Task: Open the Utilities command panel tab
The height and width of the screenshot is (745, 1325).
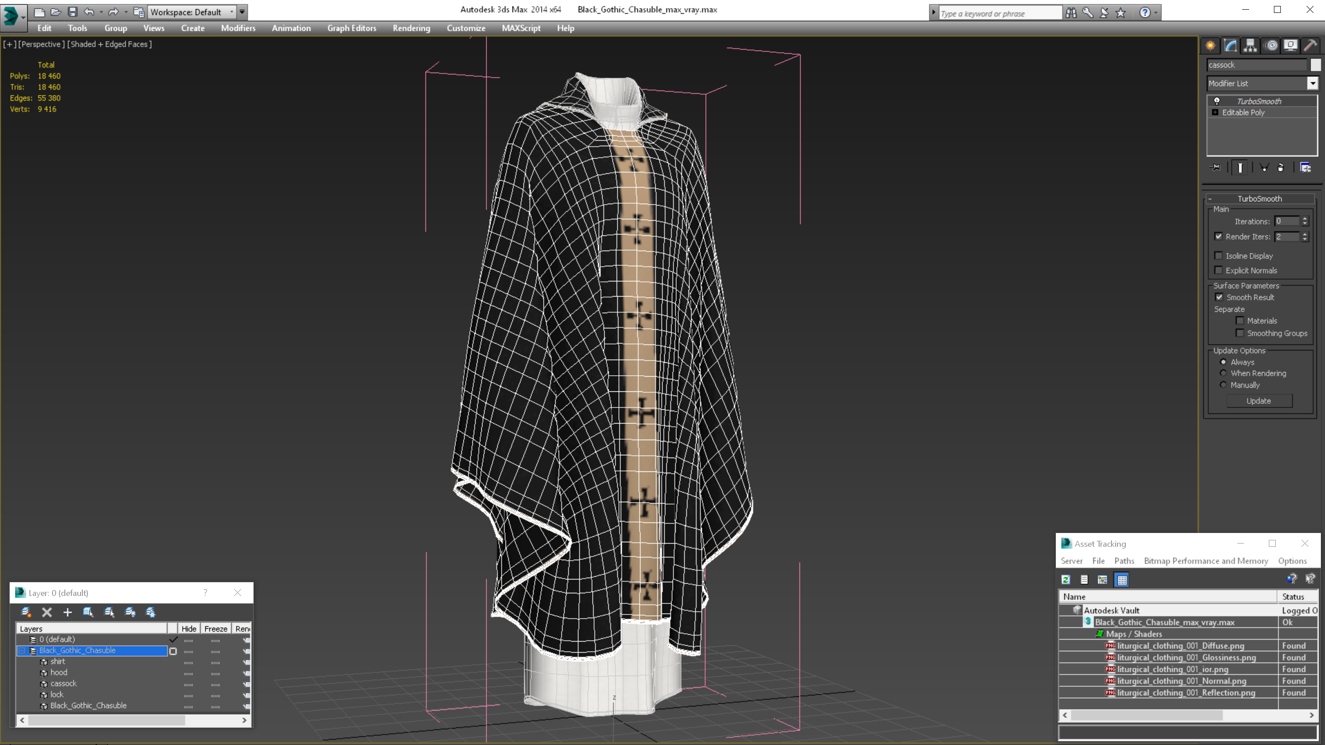Action: coord(1310,46)
